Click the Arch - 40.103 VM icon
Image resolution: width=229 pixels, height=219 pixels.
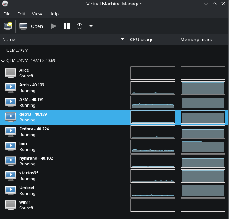pyautogui.click(x=11, y=88)
